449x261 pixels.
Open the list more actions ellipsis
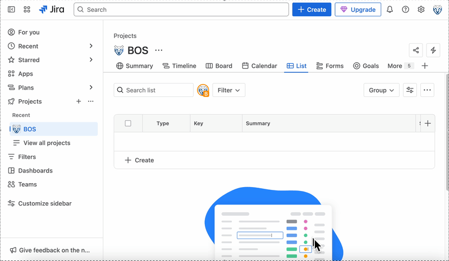[427, 90]
